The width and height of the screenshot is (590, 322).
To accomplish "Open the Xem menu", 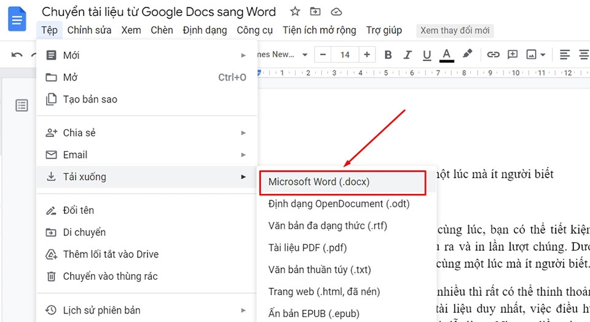I will tap(131, 30).
